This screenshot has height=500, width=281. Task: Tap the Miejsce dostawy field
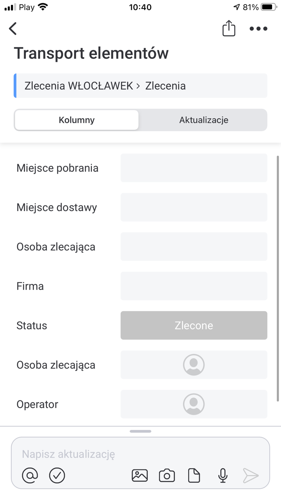194,207
